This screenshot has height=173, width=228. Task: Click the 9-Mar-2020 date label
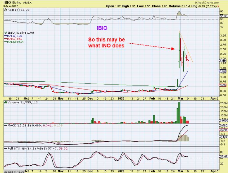pos(11,6)
